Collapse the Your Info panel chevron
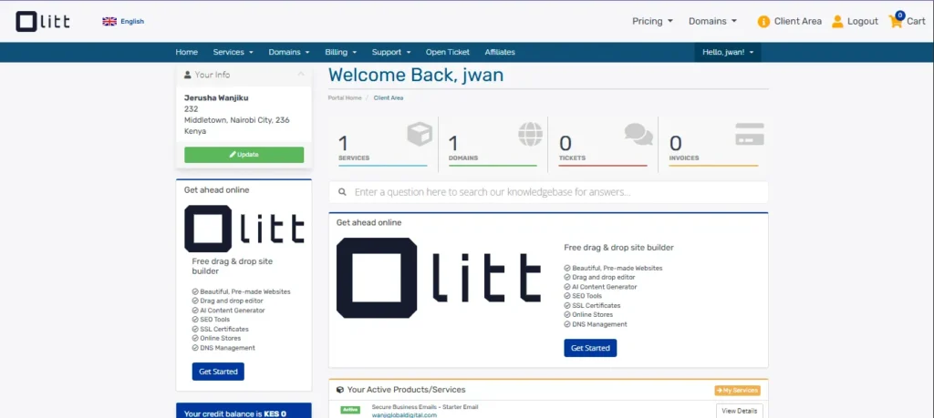Viewport: 934px width, 418px height. [x=301, y=75]
